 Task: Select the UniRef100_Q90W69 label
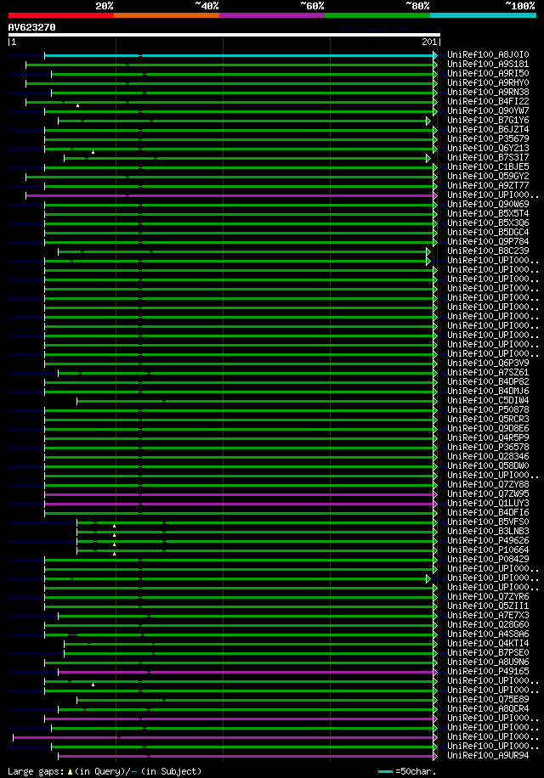(x=488, y=204)
